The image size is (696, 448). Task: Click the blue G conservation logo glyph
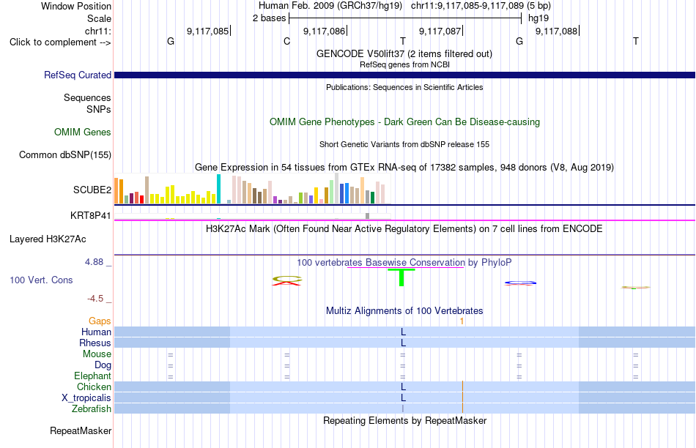point(520,283)
